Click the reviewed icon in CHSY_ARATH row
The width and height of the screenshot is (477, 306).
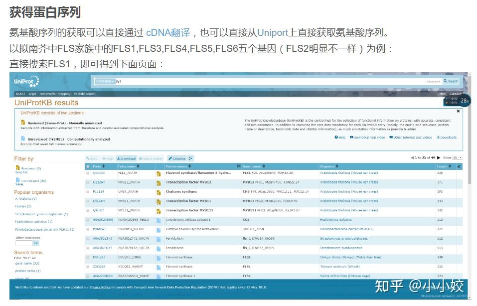(159, 192)
